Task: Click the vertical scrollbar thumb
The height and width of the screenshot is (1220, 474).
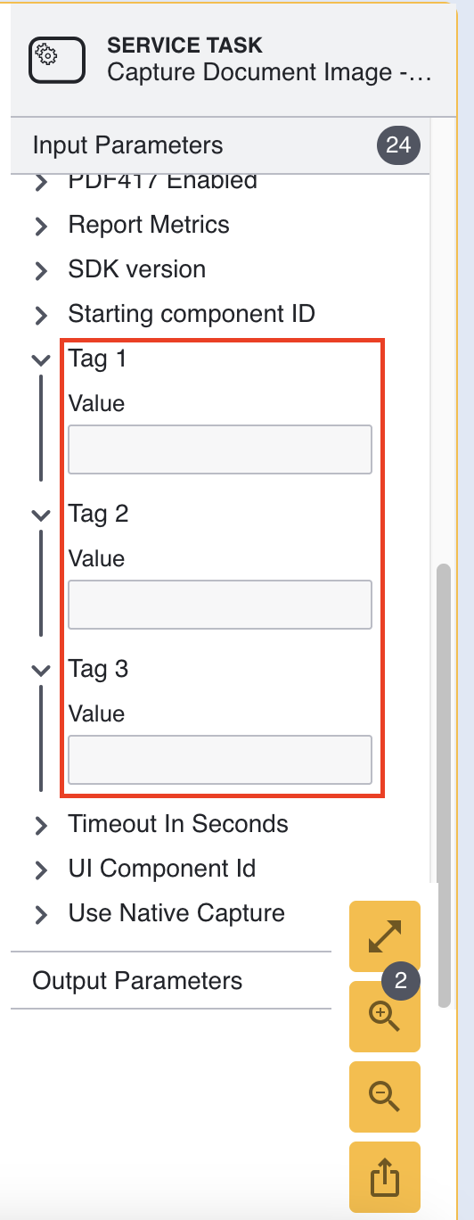Action: (444, 786)
